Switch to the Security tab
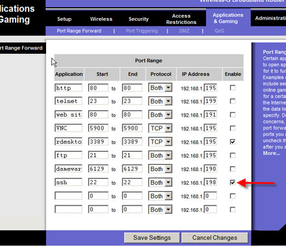 pyautogui.click(x=139, y=19)
